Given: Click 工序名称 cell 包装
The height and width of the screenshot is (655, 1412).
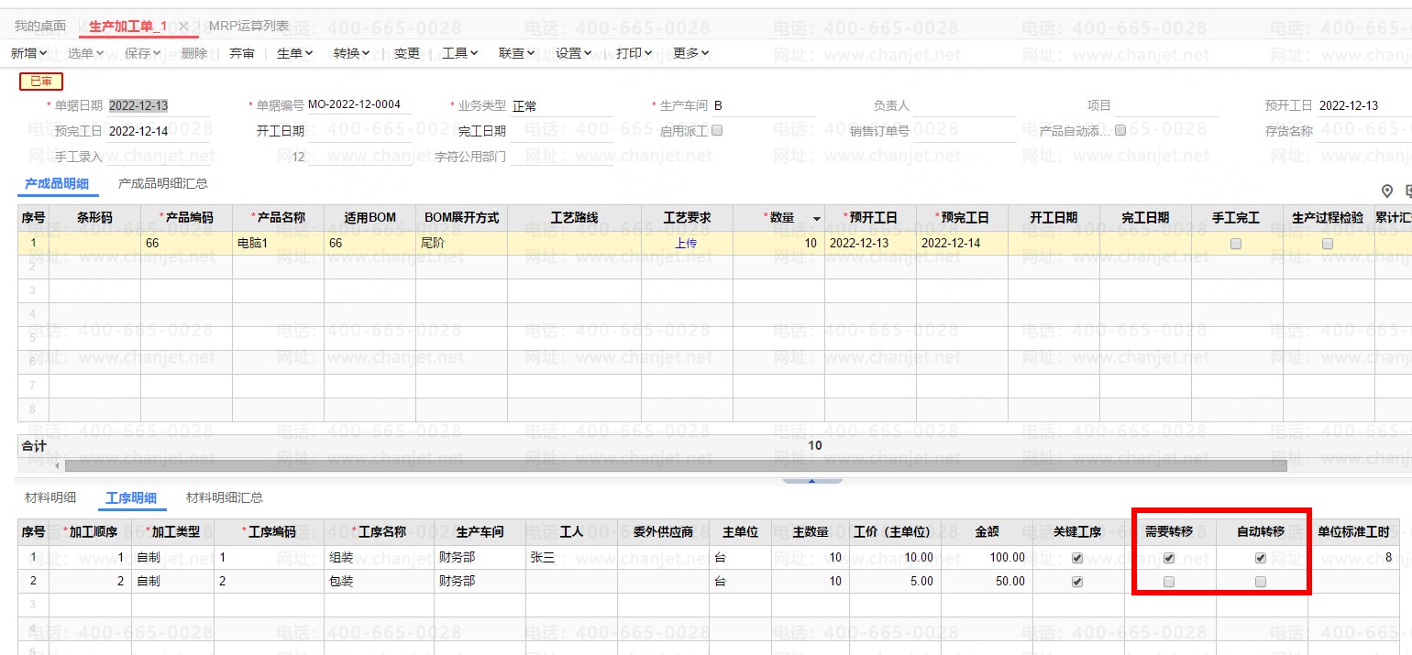Looking at the screenshot, I should pyautogui.click(x=380, y=581).
